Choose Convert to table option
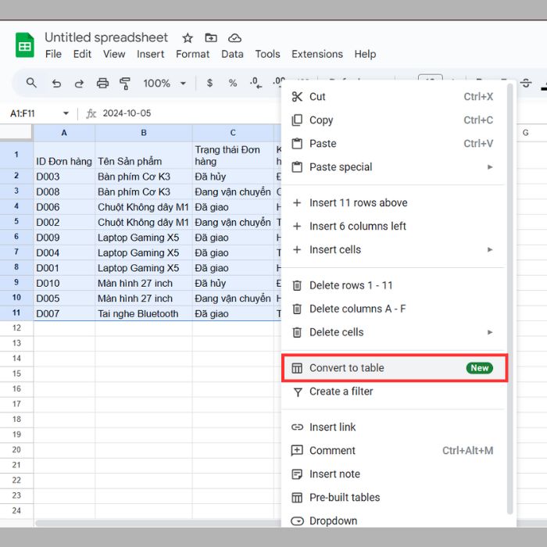 394,368
